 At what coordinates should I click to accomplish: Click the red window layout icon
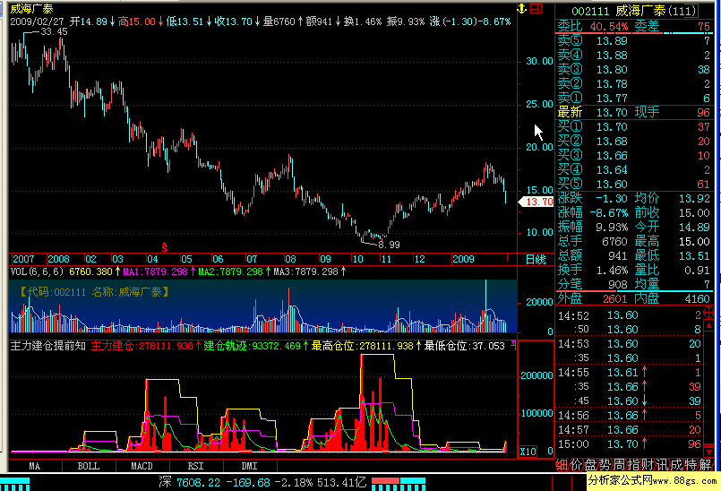coord(536,9)
